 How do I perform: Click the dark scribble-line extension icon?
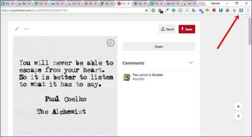(x=234, y=11)
